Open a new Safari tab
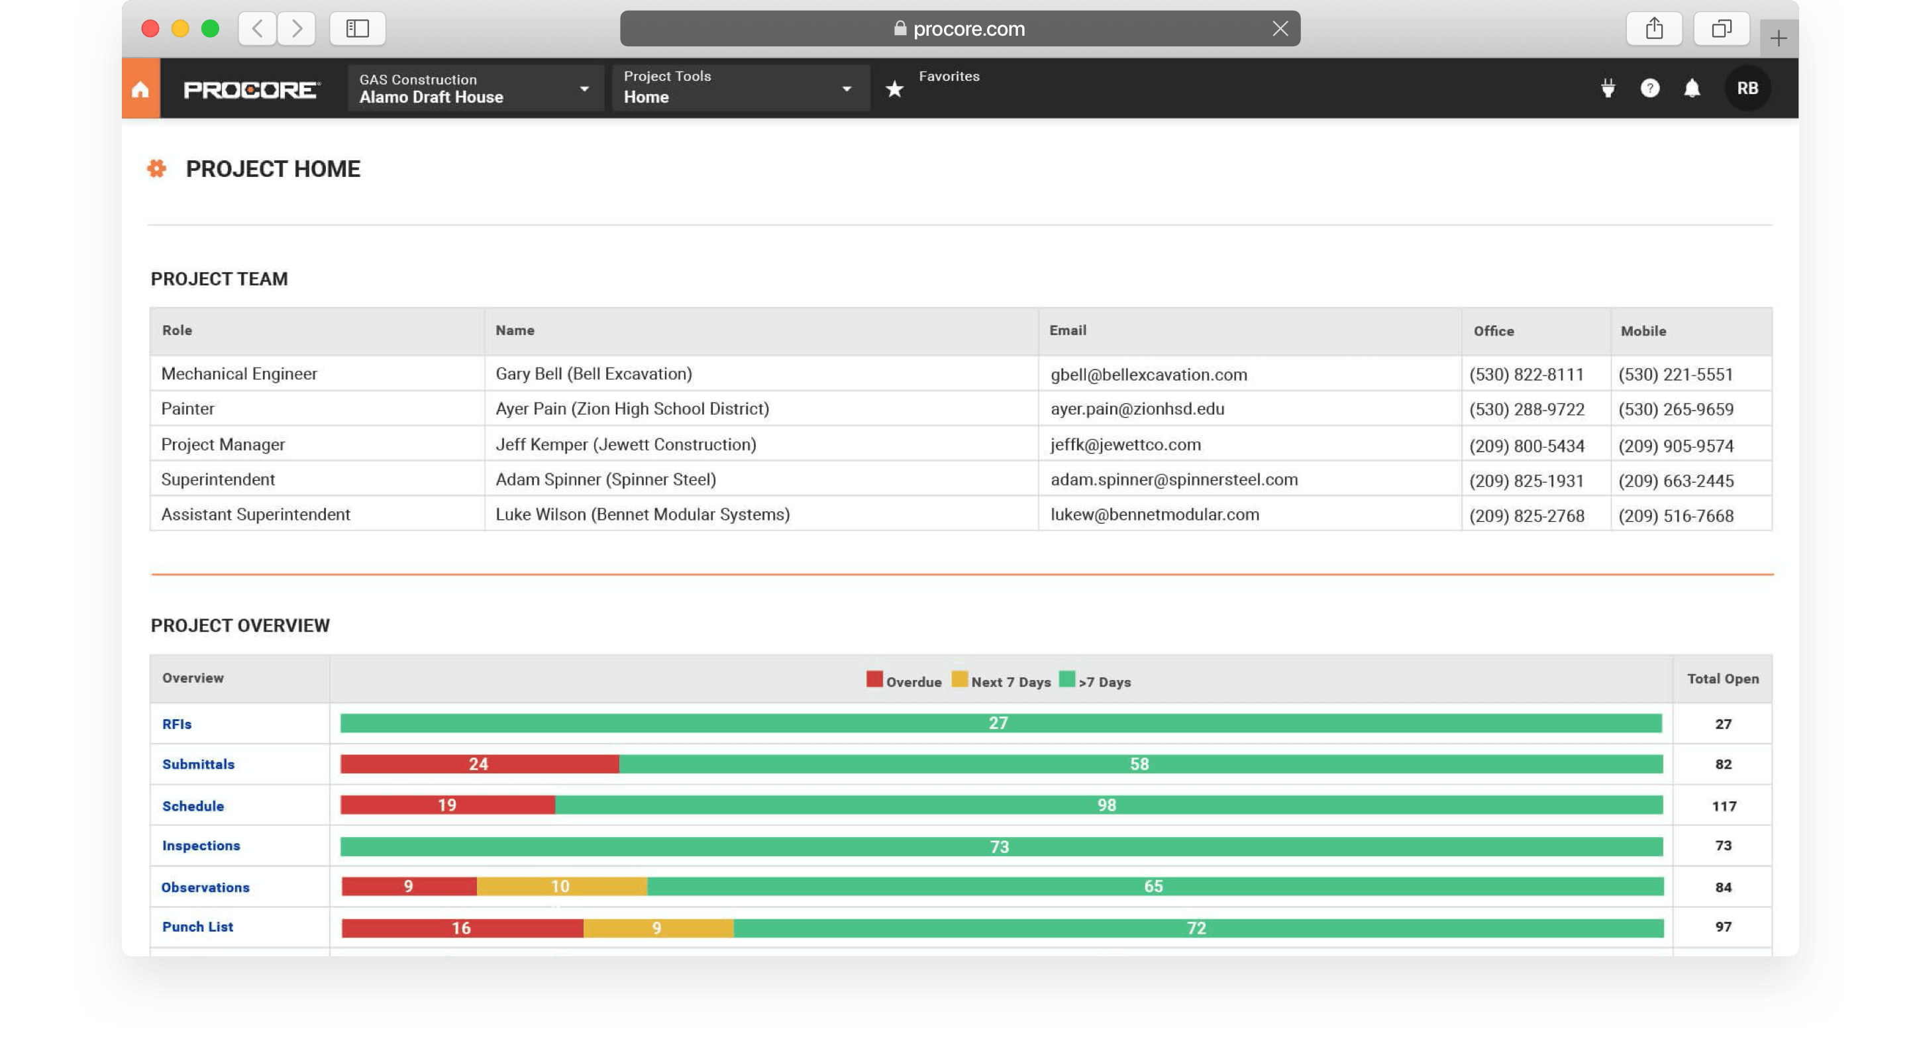Viewport: 1921px width, 1041px height. coord(1779,38)
